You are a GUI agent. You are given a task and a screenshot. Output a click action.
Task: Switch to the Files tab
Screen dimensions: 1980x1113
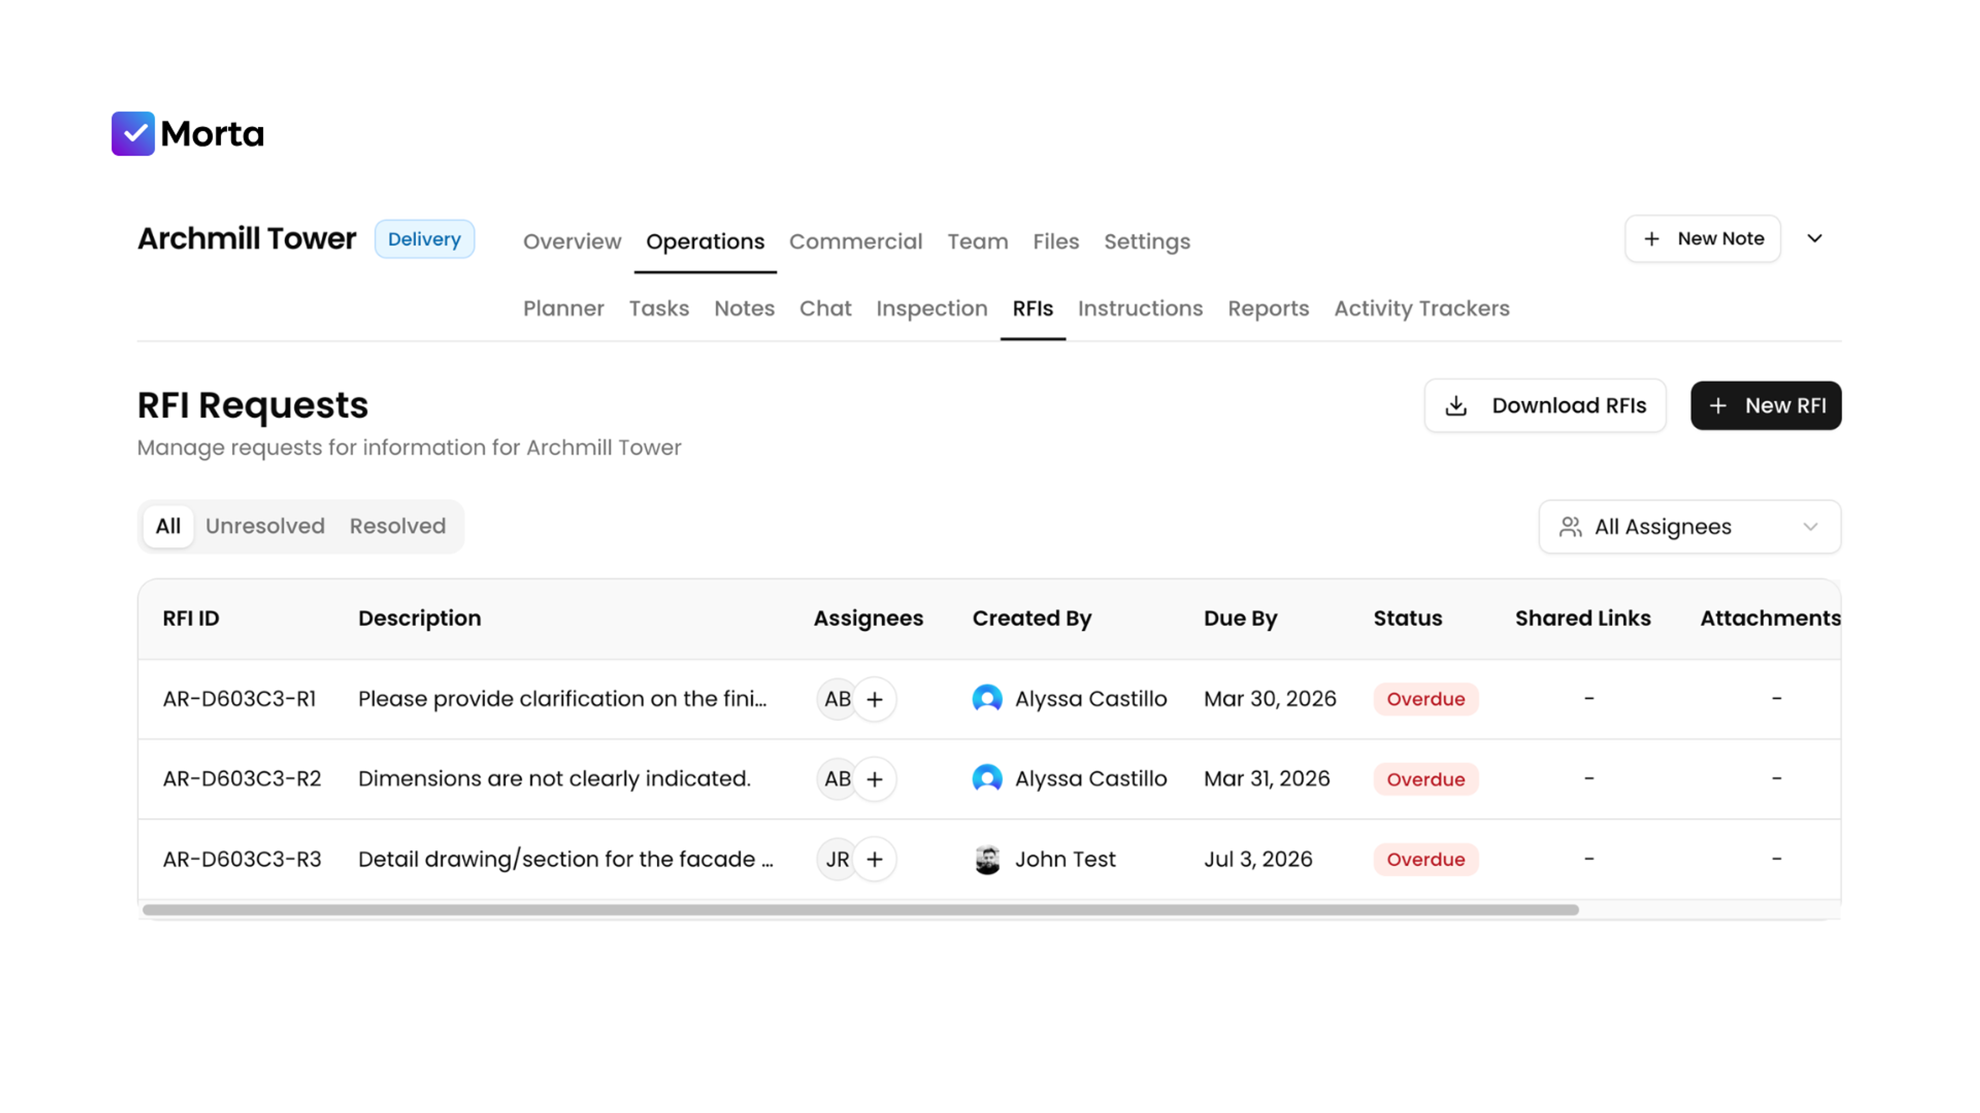point(1055,242)
